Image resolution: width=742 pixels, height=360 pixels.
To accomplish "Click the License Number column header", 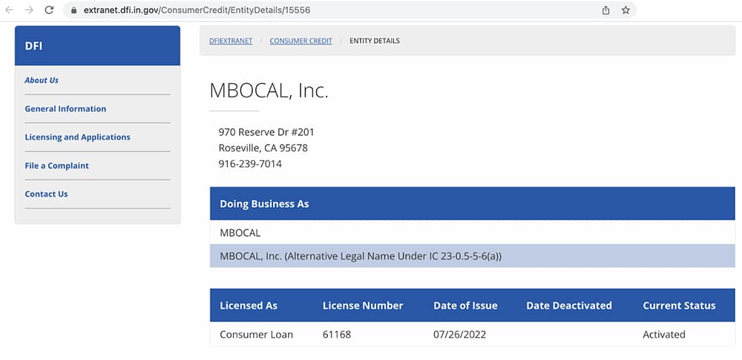I will [363, 306].
